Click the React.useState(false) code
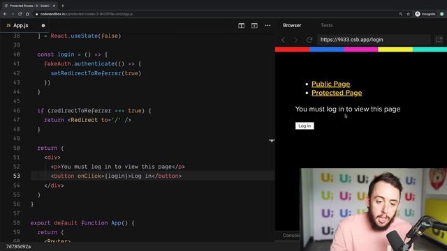Screen dimensions: 447x251 point(86,36)
